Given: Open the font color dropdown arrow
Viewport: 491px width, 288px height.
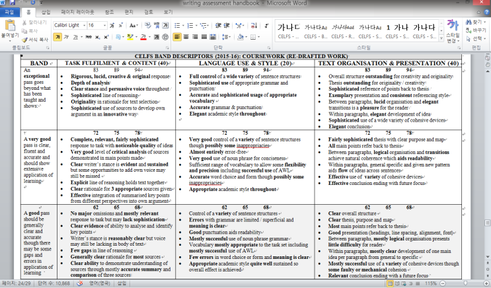Looking at the screenshot, I should (x=149, y=37).
